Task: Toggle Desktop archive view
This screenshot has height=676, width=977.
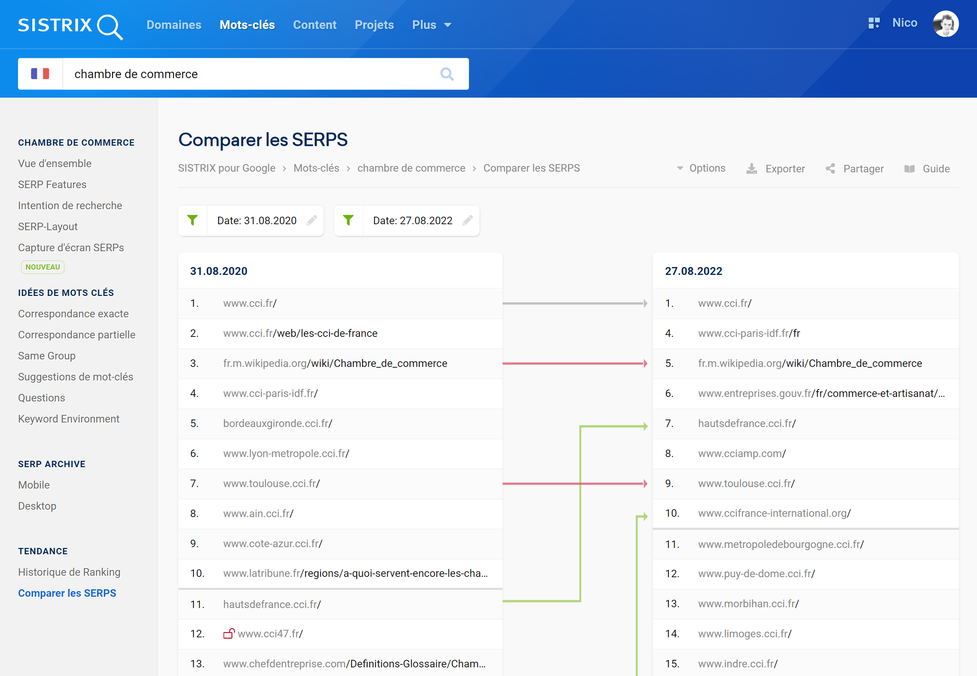Action: point(38,505)
